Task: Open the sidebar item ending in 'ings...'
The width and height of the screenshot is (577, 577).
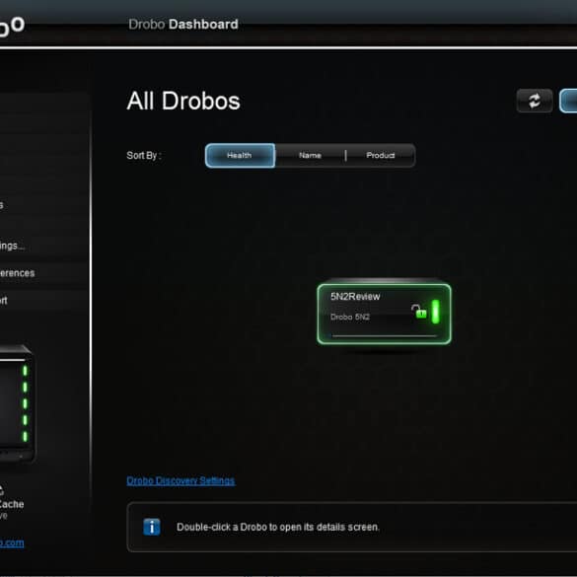Action: (x=12, y=246)
